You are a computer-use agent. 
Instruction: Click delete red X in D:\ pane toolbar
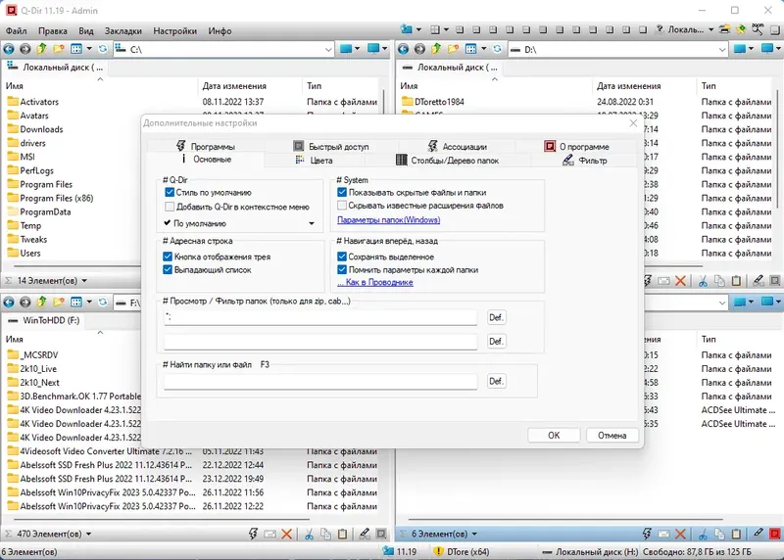[x=680, y=281]
